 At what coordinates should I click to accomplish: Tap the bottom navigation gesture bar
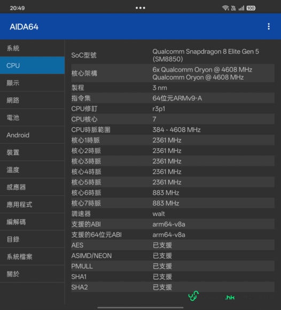[140, 307]
